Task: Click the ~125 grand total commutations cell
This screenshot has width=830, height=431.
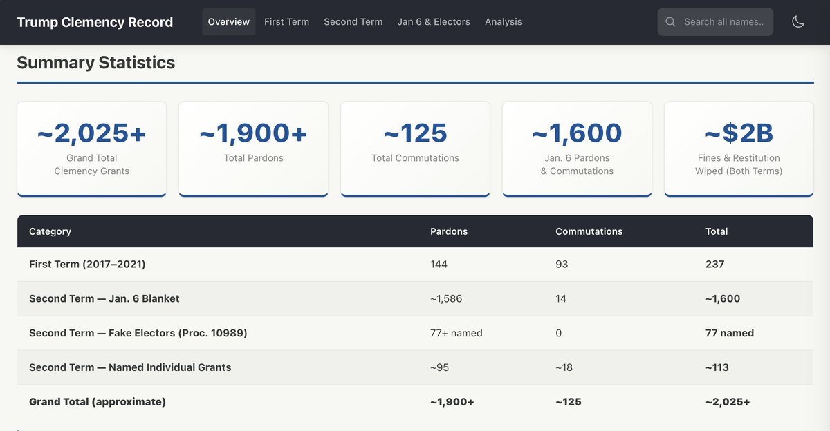Action: tap(569, 402)
